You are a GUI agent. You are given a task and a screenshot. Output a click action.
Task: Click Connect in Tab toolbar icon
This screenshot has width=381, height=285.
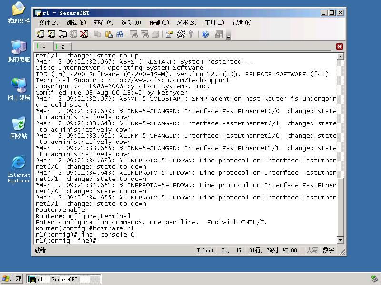pyautogui.click(x=62, y=34)
